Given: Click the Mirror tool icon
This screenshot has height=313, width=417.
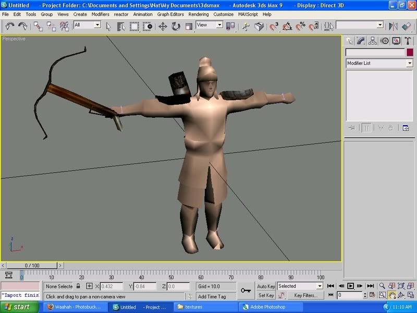Looking at the screenshot, I should coord(394,26).
